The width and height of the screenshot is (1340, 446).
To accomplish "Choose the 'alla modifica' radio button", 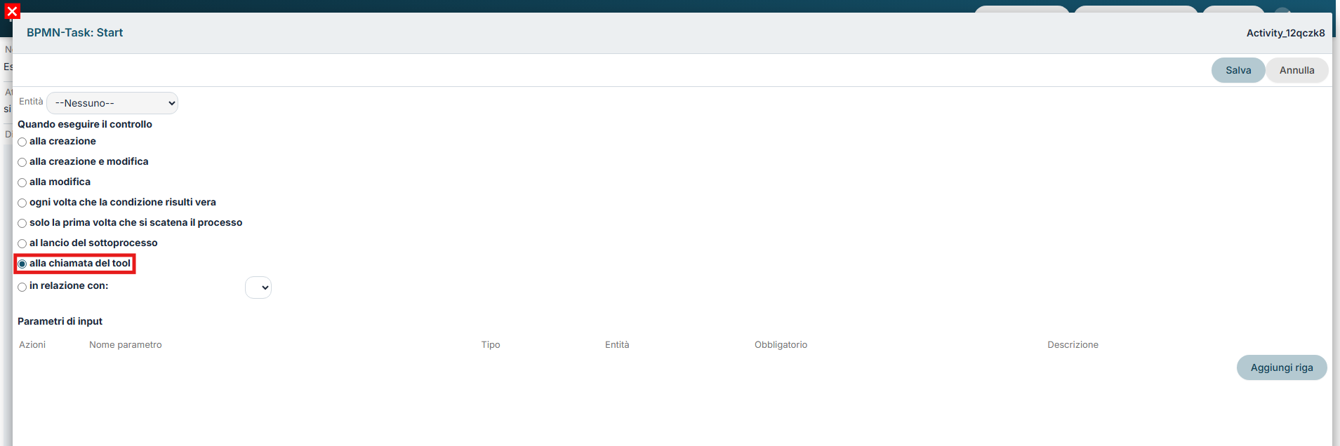I will coord(22,182).
